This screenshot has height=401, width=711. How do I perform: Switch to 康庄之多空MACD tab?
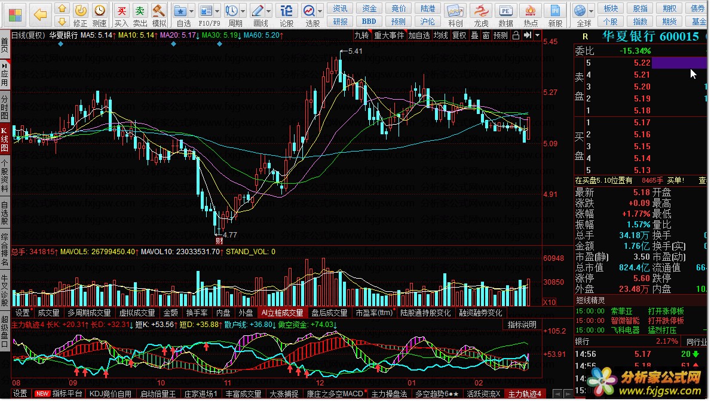tap(335, 394)
